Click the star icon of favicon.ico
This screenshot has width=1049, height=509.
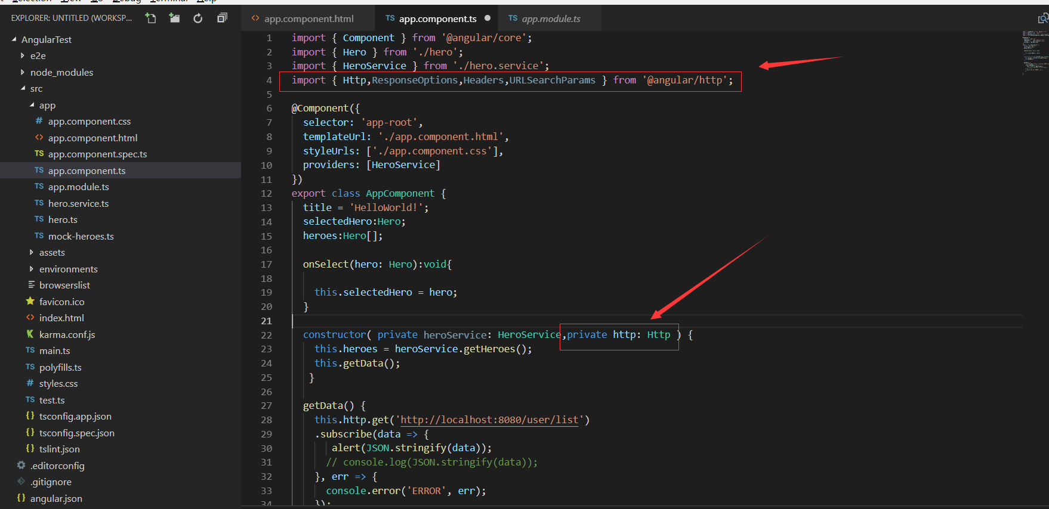pos(30,302)
